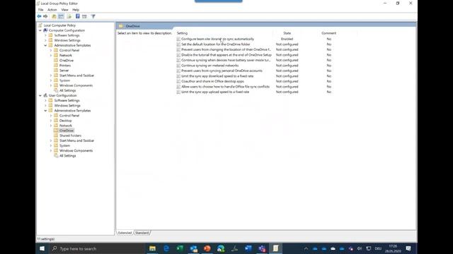Screen dimensions: 453x254
Task: Sort by the Comment column header
Action: click(328, 33)
